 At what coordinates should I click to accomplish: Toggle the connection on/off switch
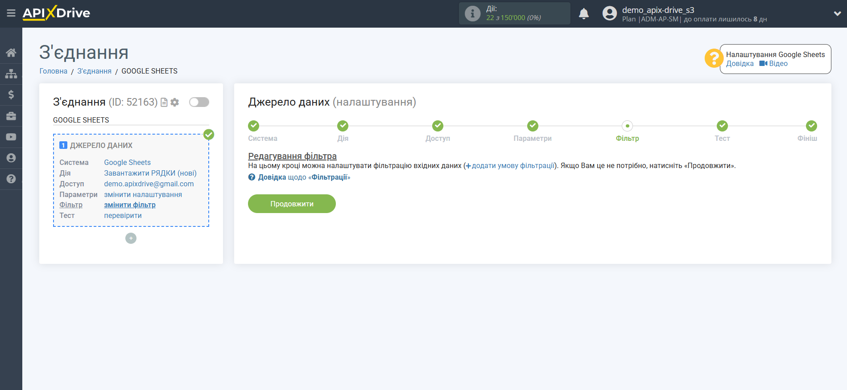click(x=199, y=102)
